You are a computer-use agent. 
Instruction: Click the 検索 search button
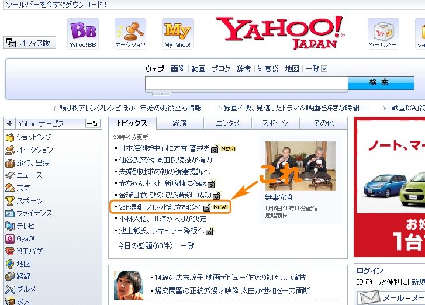381,82
